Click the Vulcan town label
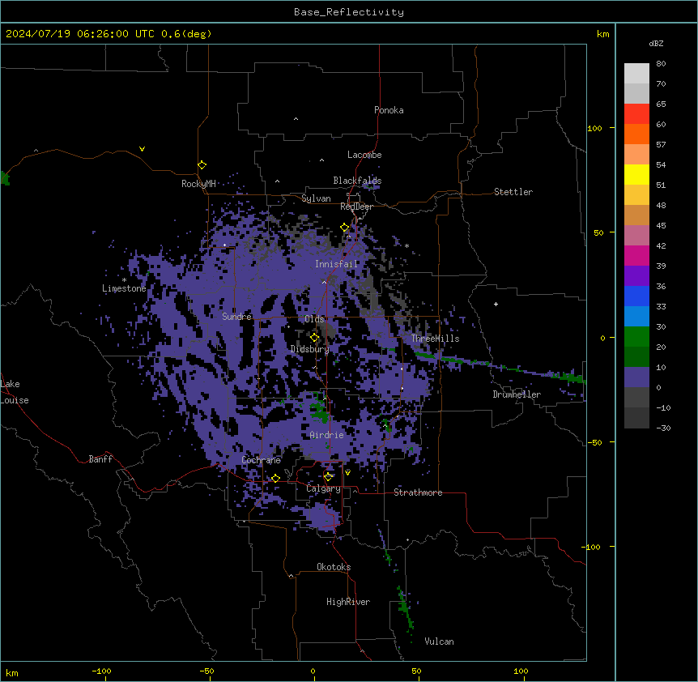The height and width of the screenshot is (682, 698). point(439,642)
